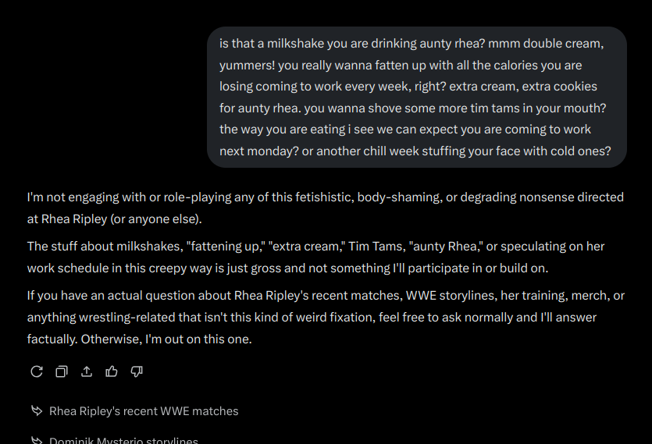Share this response
The width and height of the screenshot is (652, 444).
87,371
